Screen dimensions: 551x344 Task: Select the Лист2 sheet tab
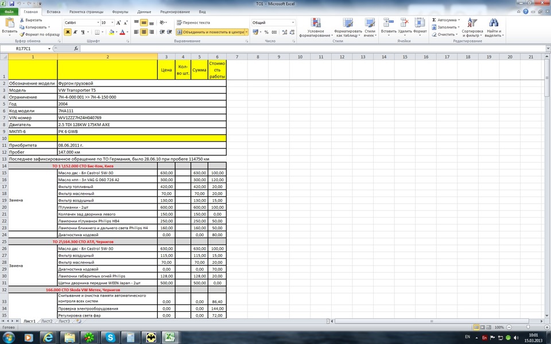point(46,321)
